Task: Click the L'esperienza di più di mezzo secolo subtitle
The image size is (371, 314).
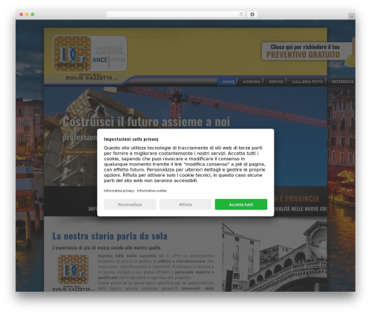Action: 106,247
